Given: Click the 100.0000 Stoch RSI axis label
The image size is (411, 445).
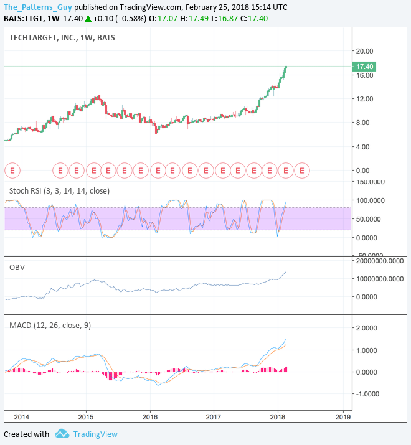Looking at the screenshot, I should [371, 200].
